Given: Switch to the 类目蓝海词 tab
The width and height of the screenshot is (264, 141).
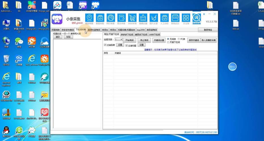Looking at the screenshot, I should [x=152, y=30].
